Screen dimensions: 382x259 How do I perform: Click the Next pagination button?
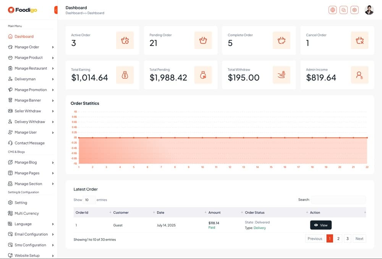359,238
